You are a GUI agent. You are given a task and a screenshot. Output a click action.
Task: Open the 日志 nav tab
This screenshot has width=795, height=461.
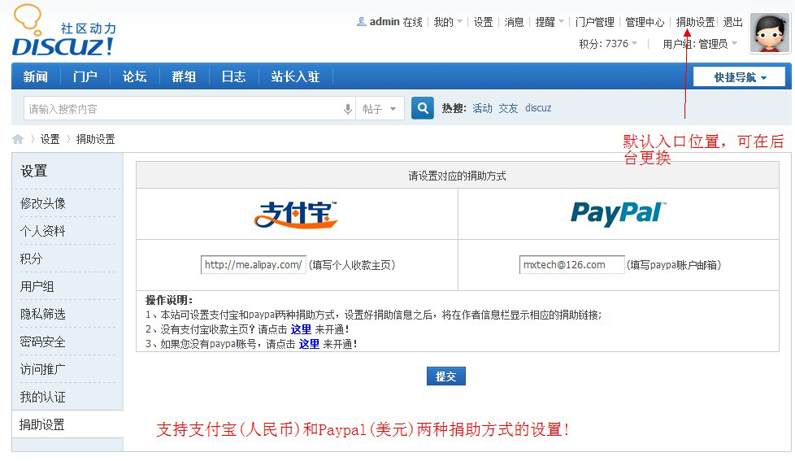233,76
